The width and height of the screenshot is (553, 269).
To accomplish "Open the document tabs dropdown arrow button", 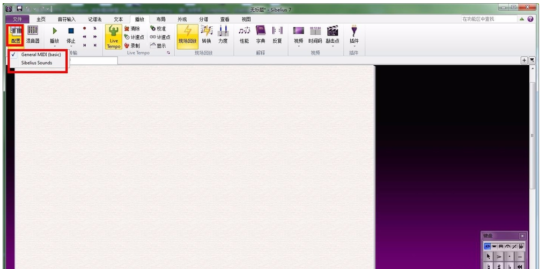I will [532, 60].
